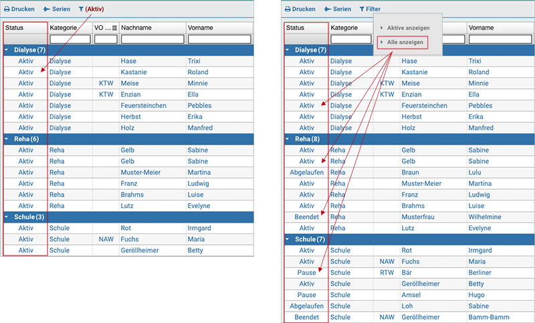The height and width of the screenshot is (323, 535).
Task: Collapse the Schule (7) group
Action: 288,239
